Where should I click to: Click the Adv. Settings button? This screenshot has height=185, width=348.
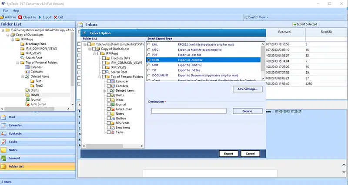(x=248, y=89)
